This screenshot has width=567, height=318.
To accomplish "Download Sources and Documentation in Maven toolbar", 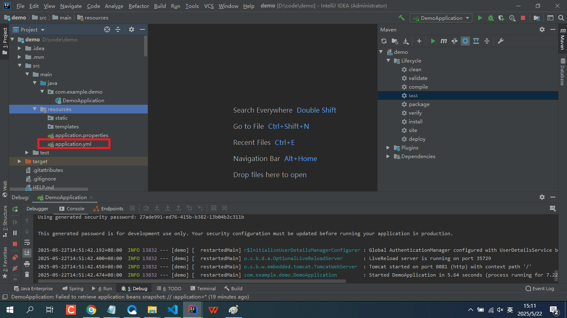I will pos(406,41).
